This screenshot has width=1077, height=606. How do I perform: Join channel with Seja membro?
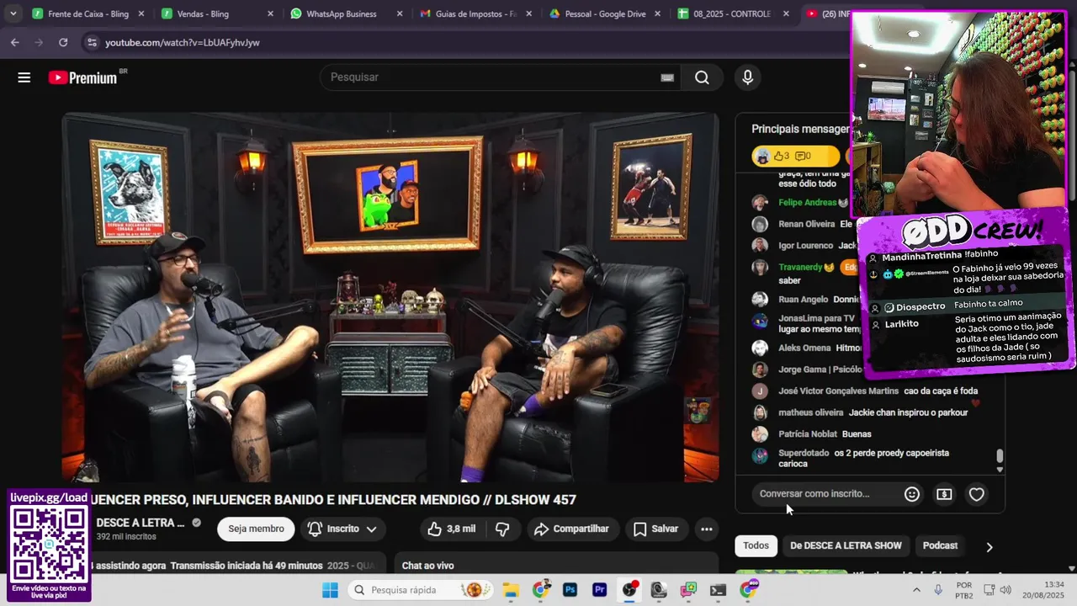click(x=256, y=529)
